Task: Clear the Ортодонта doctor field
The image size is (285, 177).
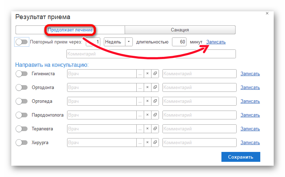Action: click(x=147, y=87)
